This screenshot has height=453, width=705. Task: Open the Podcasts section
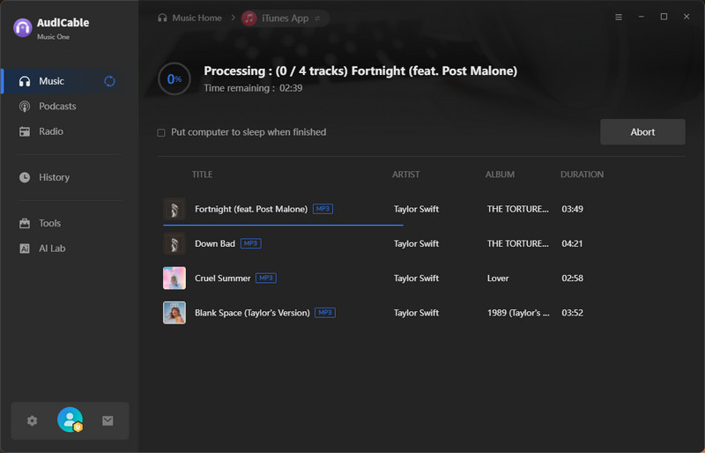pos(57,107)
